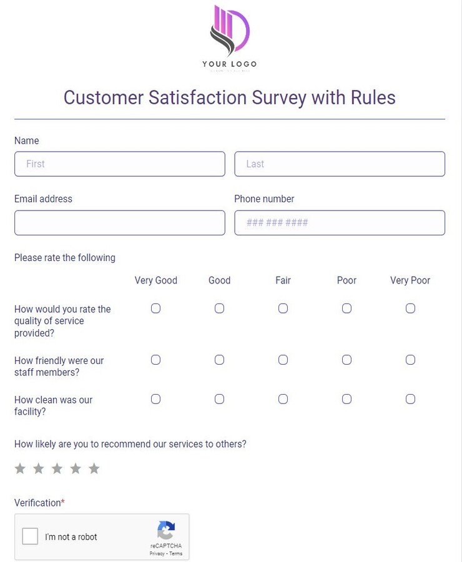Image resolution: width=462 pixels, height=562 pixels.
Task: Select Very Poor for quality of service
Action: 410,308
